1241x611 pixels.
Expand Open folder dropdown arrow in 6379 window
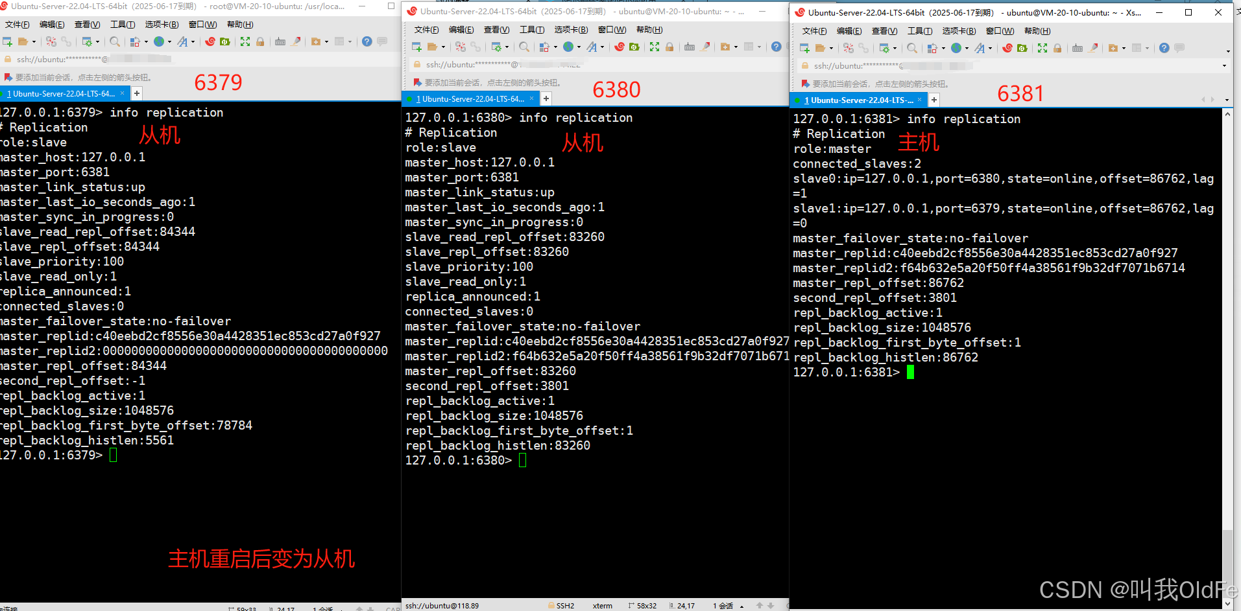tap(34, 42)
